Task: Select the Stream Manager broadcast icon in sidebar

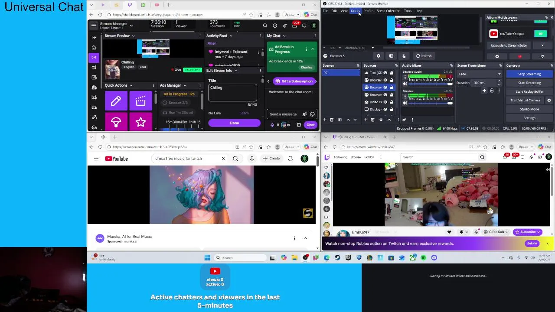Action: coord(94,57)
